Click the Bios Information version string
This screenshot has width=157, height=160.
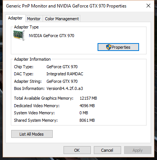tap(65, 88)
